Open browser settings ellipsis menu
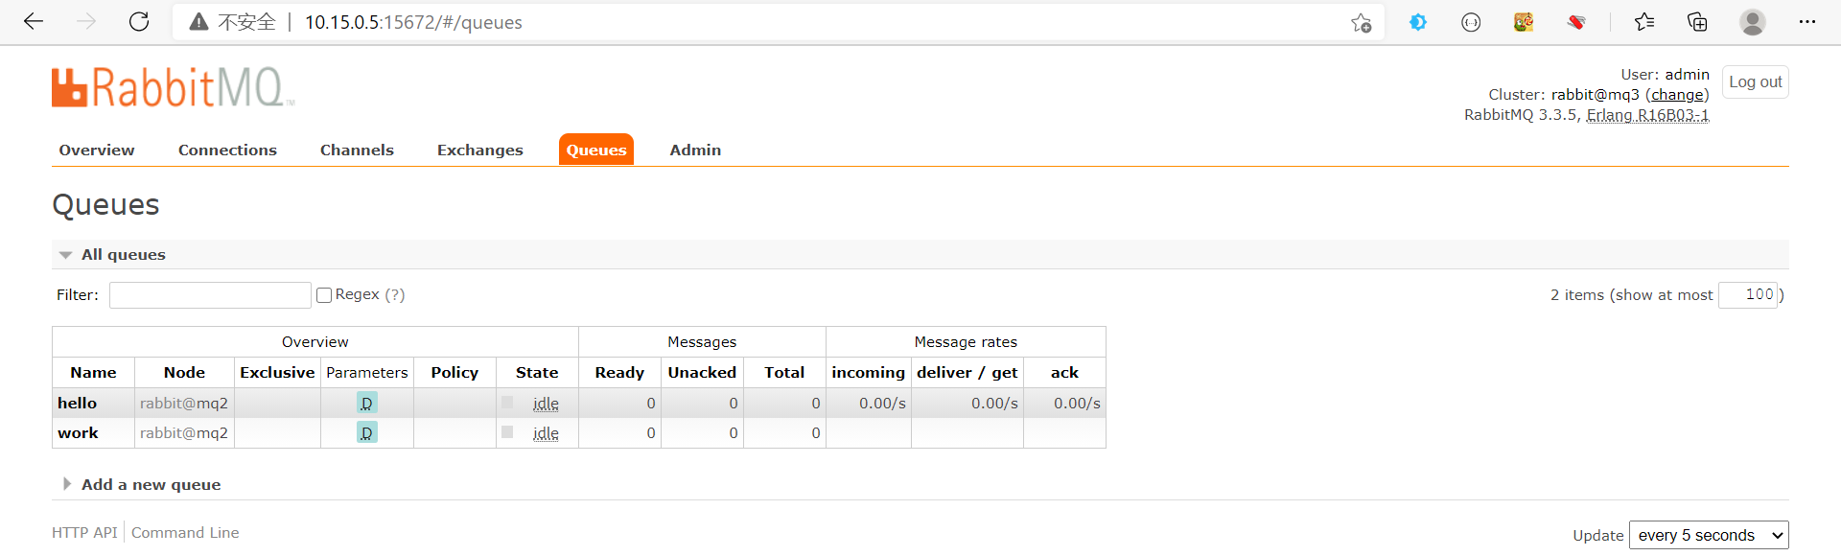 (x=1807, y=22)
